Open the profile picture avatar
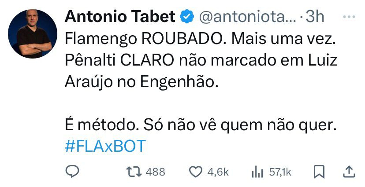 33,34
